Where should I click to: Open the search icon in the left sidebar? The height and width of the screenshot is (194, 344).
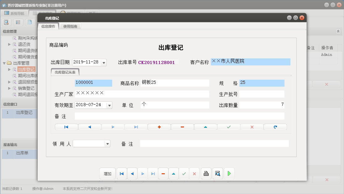pos(6,22)
